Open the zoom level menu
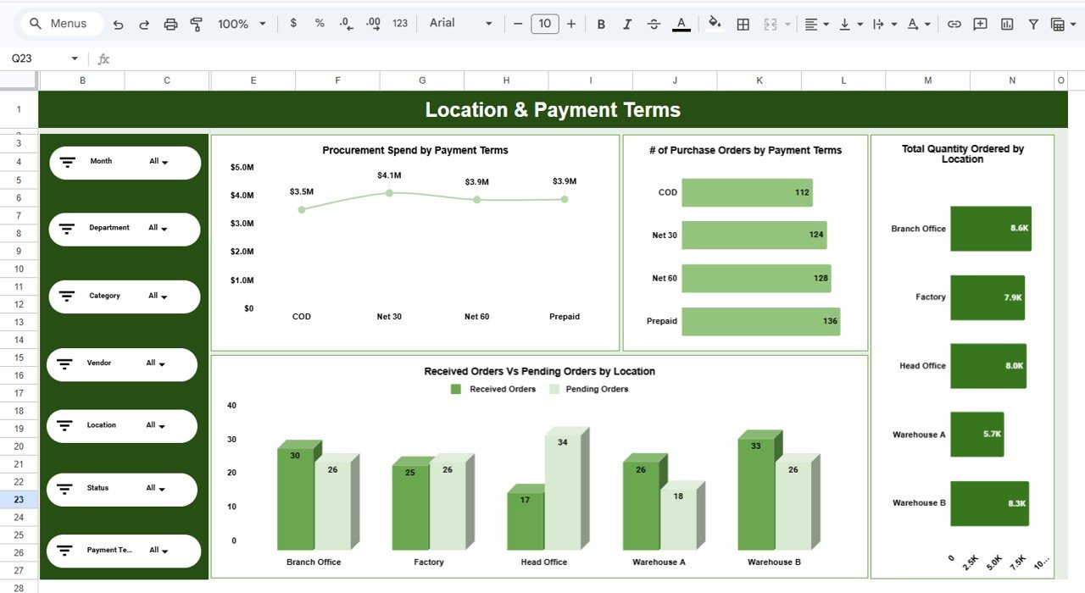Screen dimensions: 1085x593 click(241, 23)
